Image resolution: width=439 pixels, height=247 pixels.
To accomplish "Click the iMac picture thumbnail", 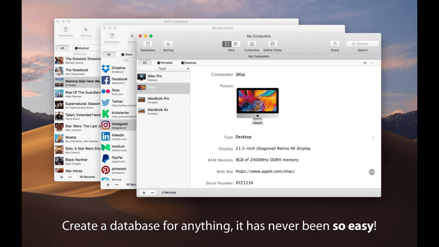I will (x=257, y=106).
